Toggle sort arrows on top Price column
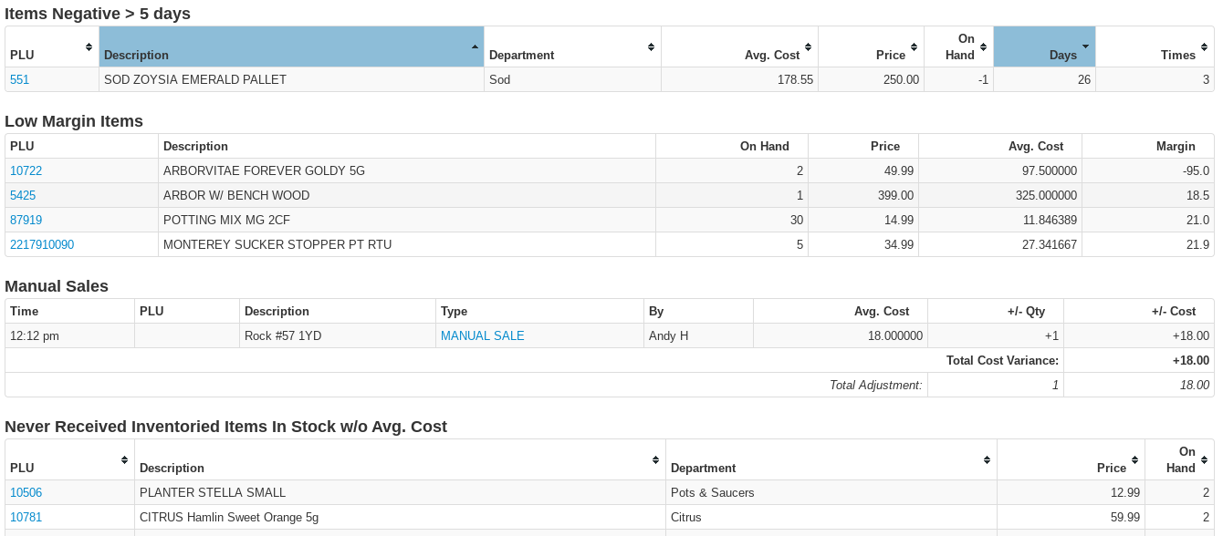Screen dimensions: 1223x536 pyautogui.click(x=914, y=46)
